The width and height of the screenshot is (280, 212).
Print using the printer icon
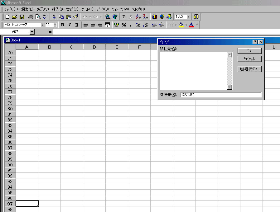pyautogui.click(x=31, y=17)
